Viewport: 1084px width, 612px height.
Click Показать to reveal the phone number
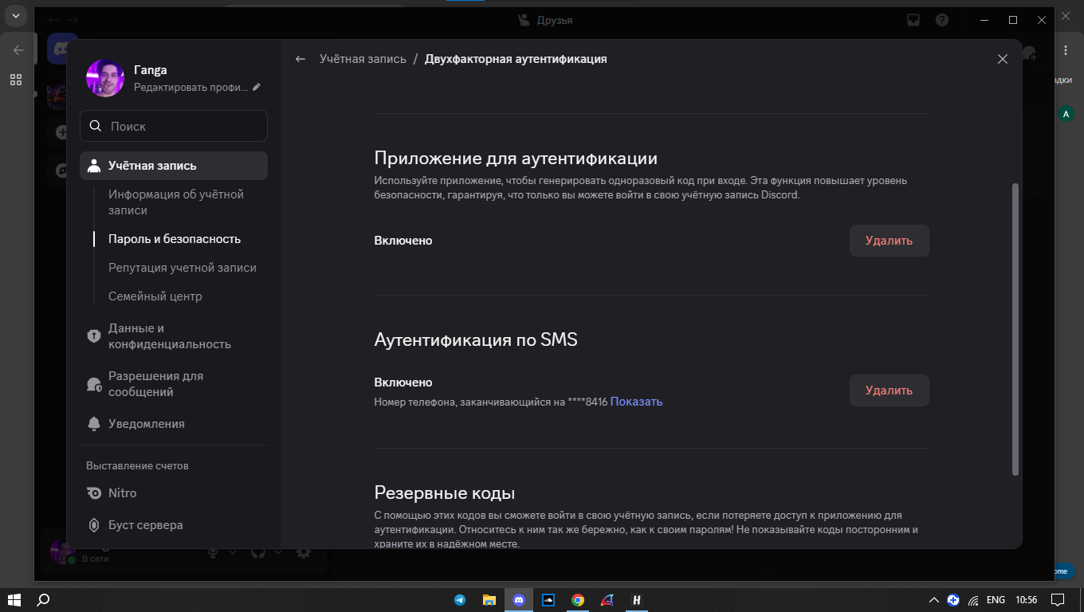pyautogui.click(x=636, y=402)
